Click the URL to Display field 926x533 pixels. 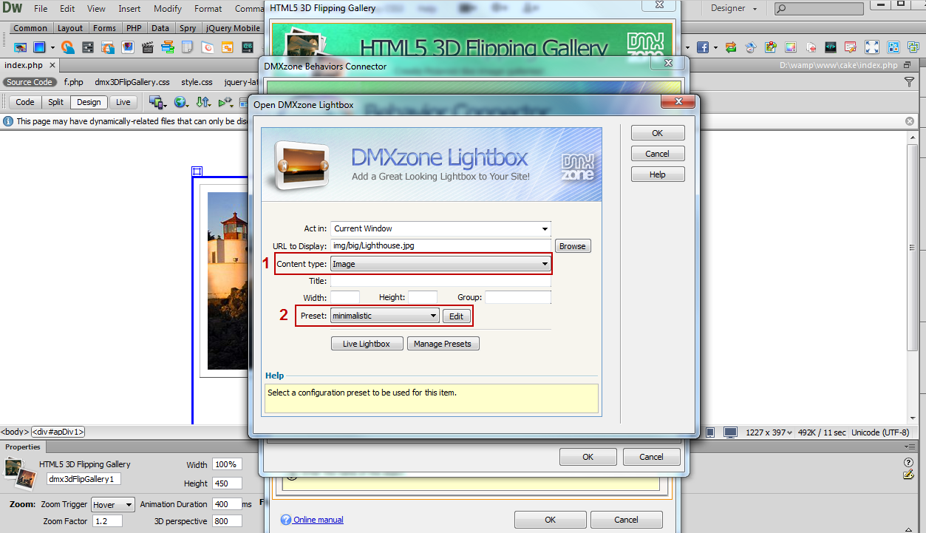(x=440, y=245)
